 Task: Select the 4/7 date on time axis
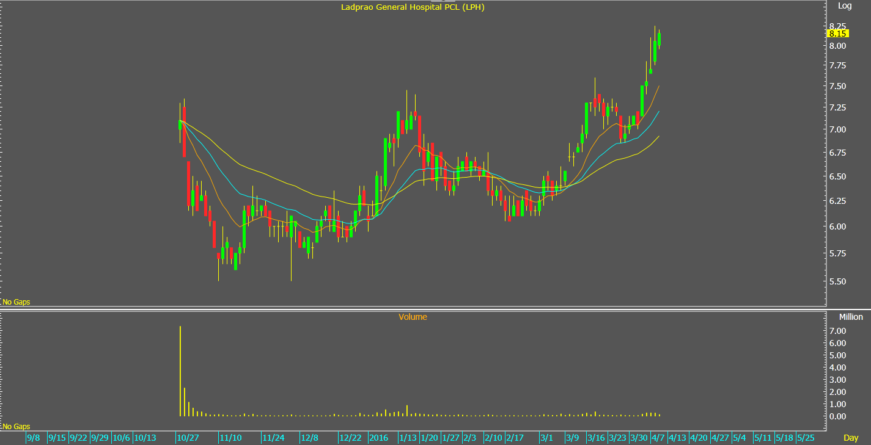658,438
